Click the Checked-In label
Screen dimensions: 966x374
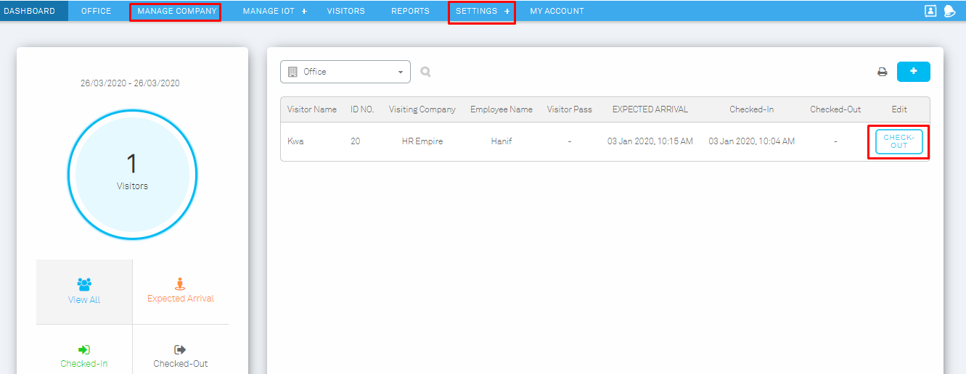click(84, 364)
